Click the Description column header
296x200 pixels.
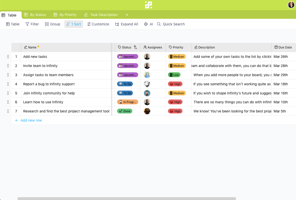click(x=231, y=47)
